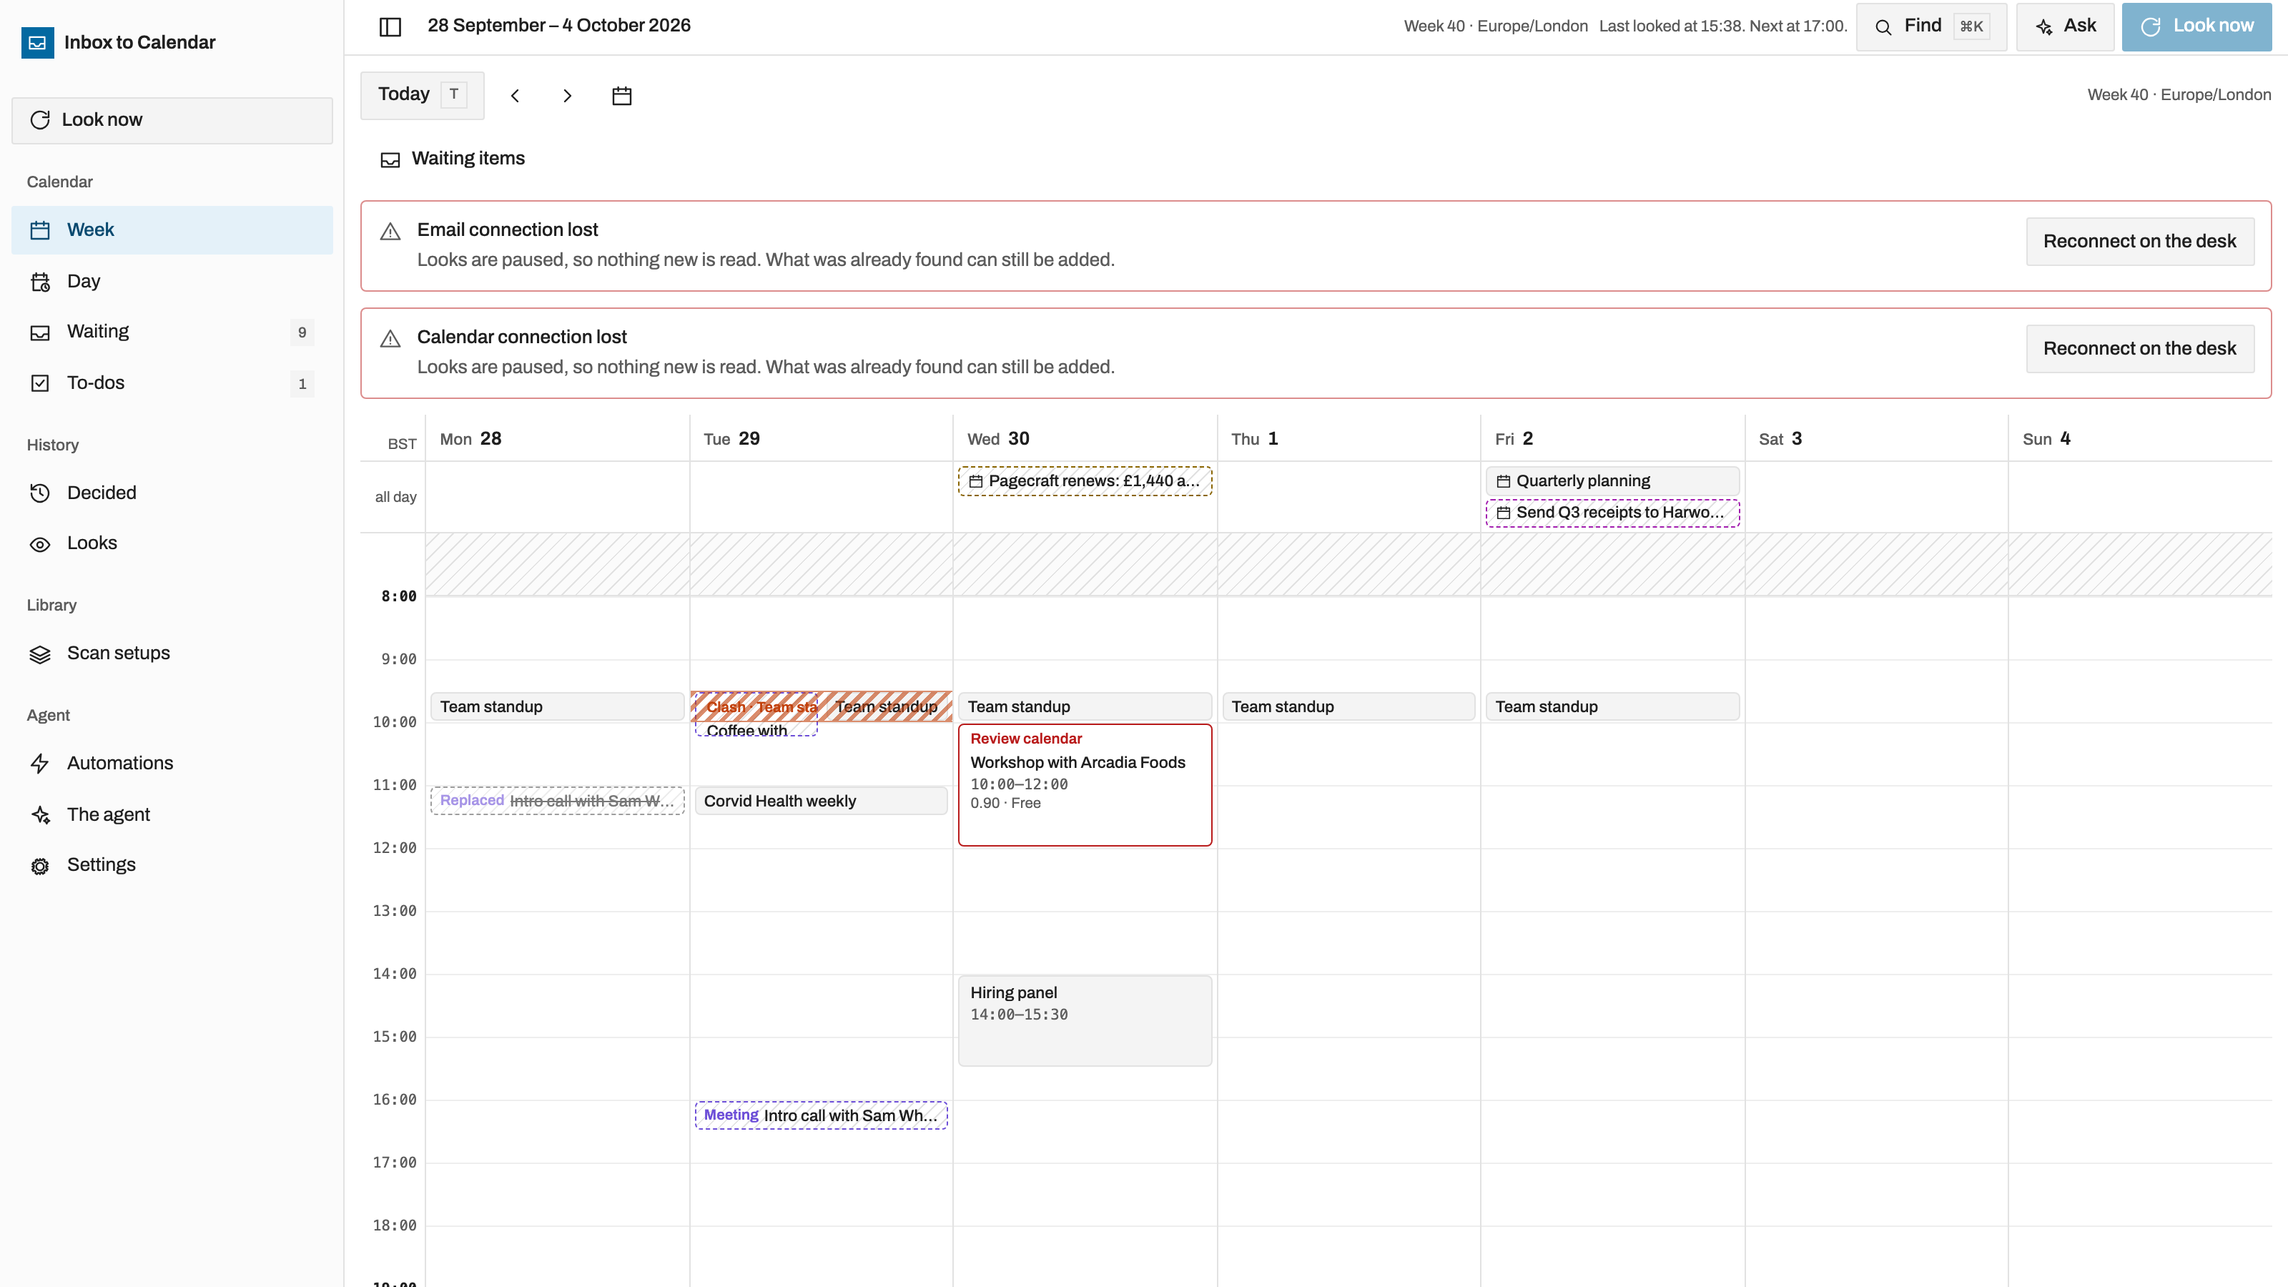The image size is (2288, 1287).
Task: Reconnect email on the desk
Action: [x=2140, y=242]
